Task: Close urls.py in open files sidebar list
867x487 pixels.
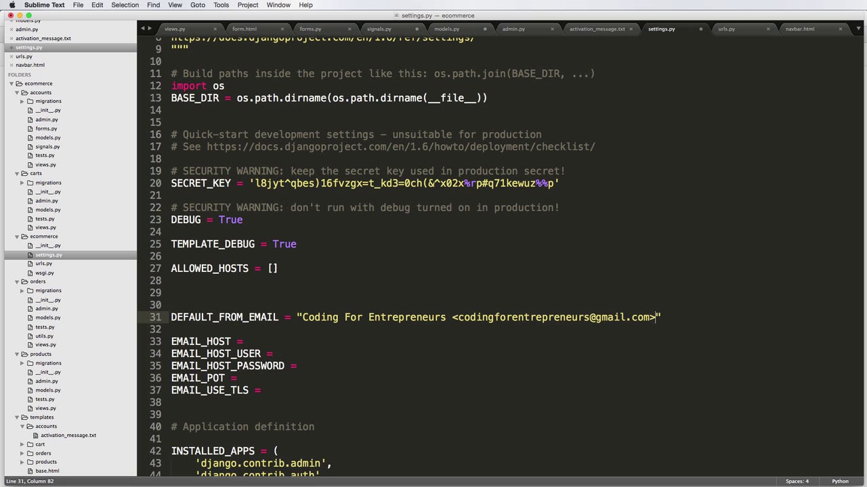Action: click(x=10, y=56)
